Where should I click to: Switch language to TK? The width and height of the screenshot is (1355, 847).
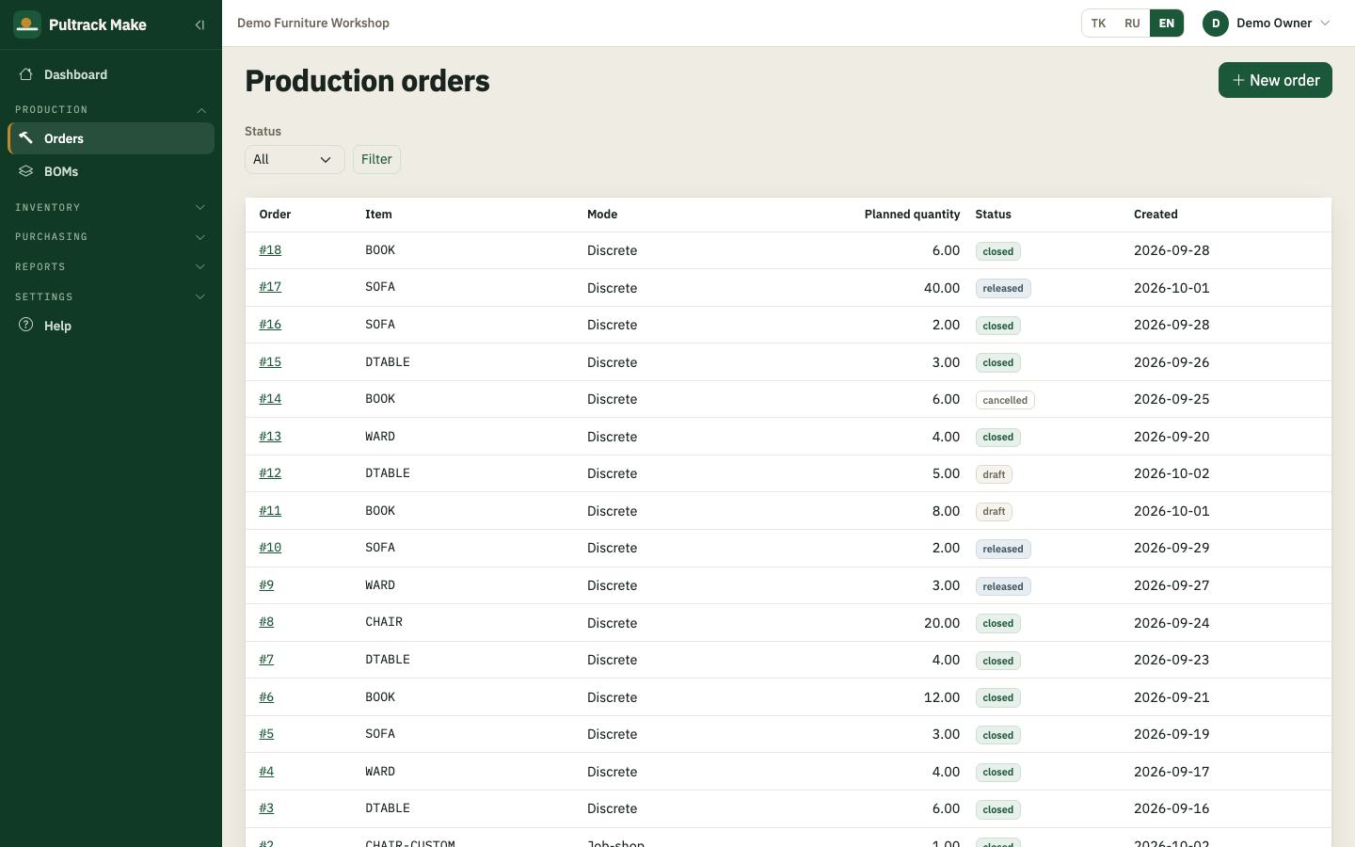pos(1098,24)
